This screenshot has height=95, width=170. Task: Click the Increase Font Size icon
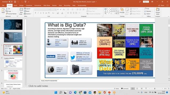[x=58, y=9]
